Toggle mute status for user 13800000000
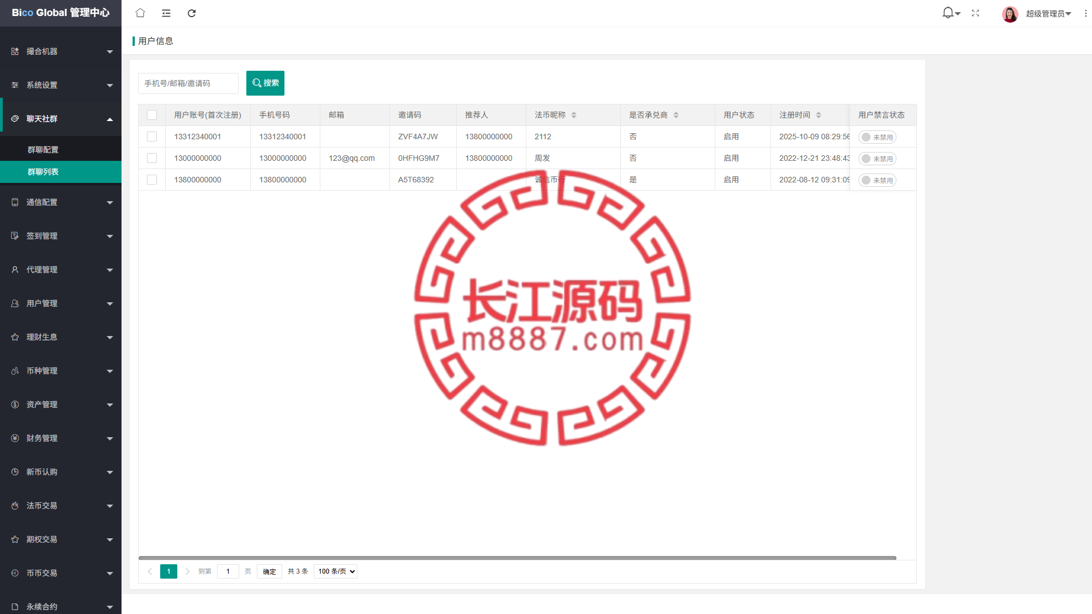The width and height of the screenshot is (1092, 614). click(877, 180)
